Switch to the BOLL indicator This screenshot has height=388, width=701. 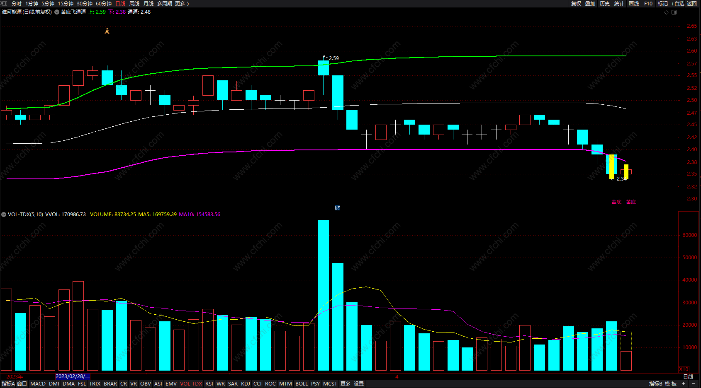[x=302, y=384]
